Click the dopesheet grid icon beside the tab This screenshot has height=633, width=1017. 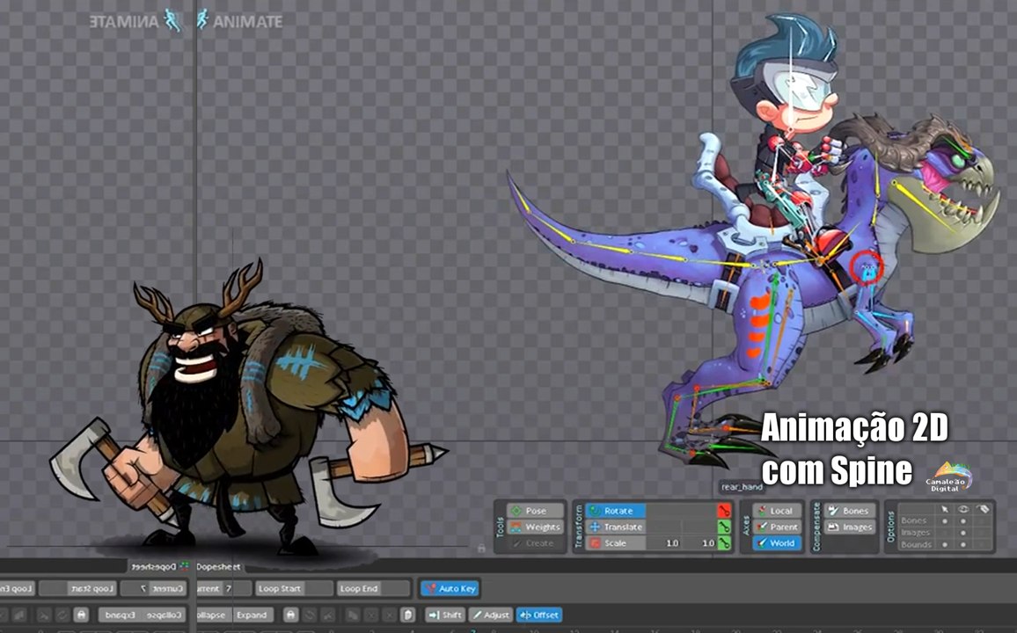point(184,566)
